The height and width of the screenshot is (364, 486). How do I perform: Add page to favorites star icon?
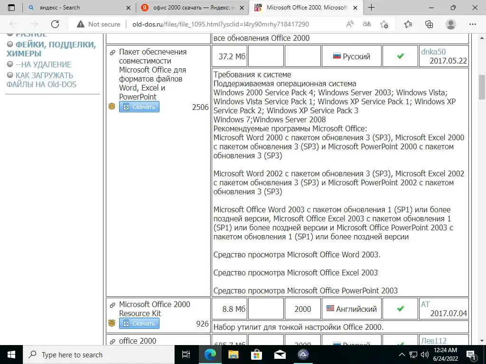point(384,24)
